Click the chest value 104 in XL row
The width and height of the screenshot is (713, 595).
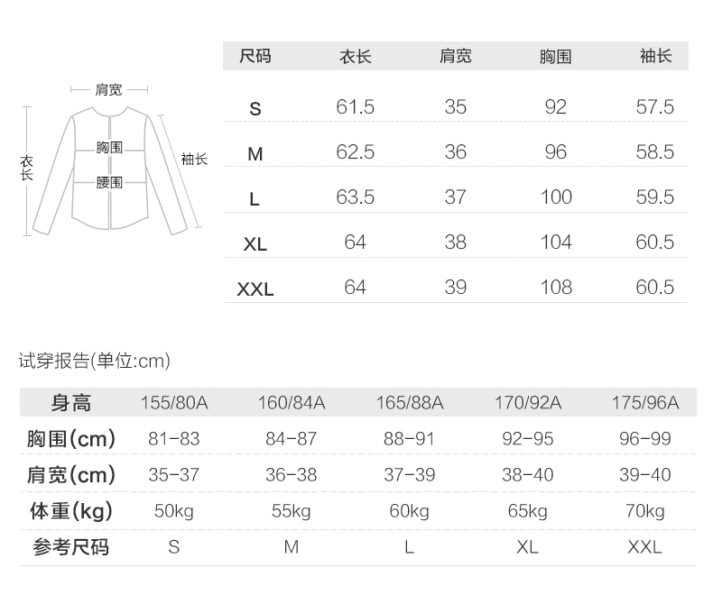(x=555, y=243)
